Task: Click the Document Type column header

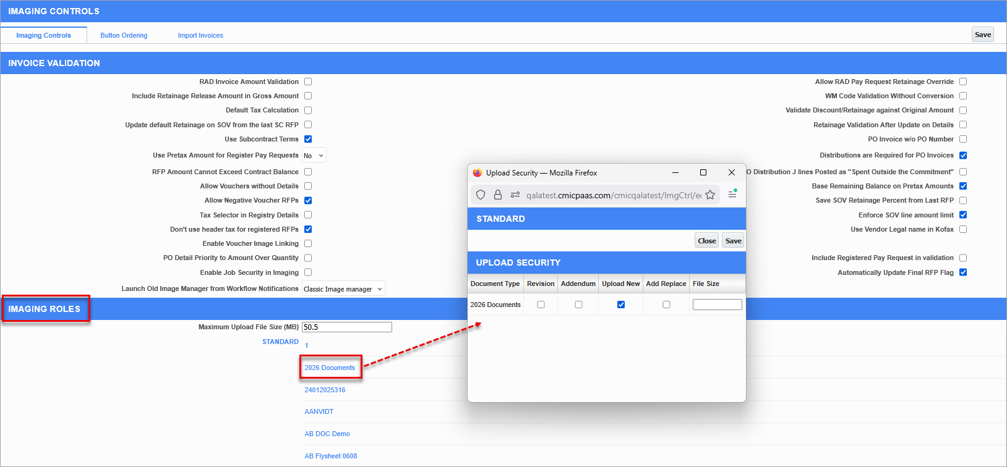Action: click(x=495, y=284)
